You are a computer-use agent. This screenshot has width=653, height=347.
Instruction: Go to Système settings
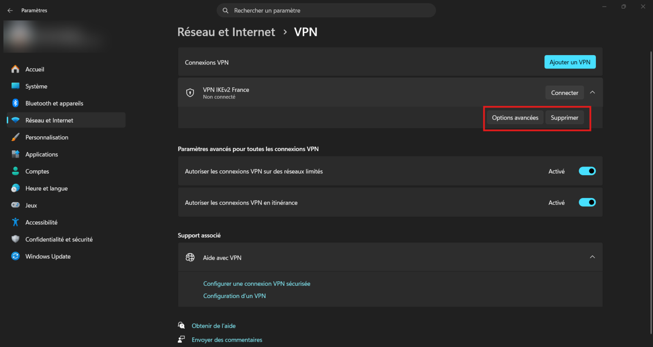point(66,86)
